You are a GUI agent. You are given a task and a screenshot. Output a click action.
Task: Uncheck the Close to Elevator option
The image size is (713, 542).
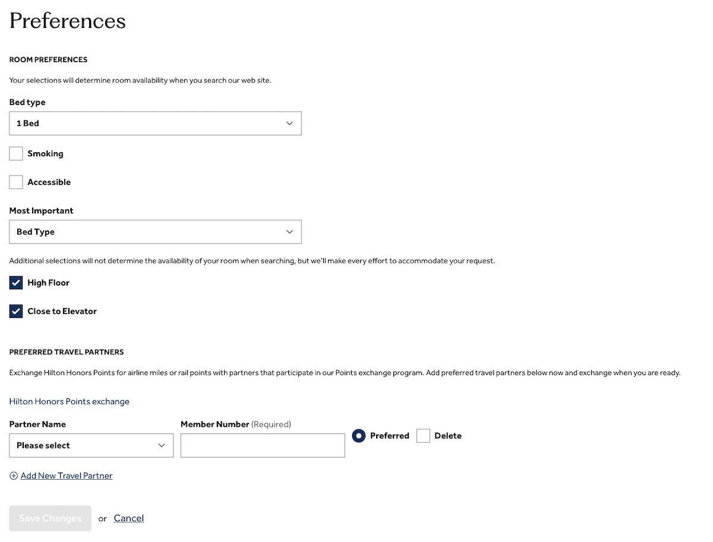click(x=16, y=311)
